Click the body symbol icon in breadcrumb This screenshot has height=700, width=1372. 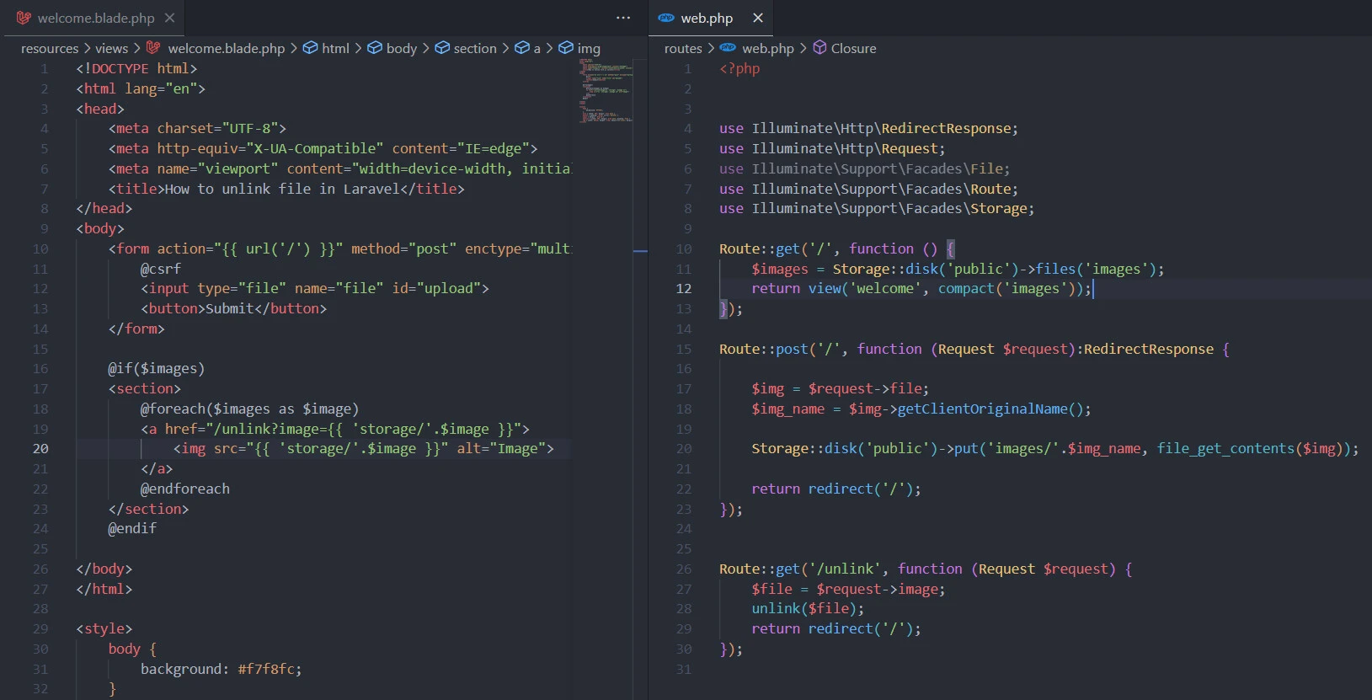point(375,48)
